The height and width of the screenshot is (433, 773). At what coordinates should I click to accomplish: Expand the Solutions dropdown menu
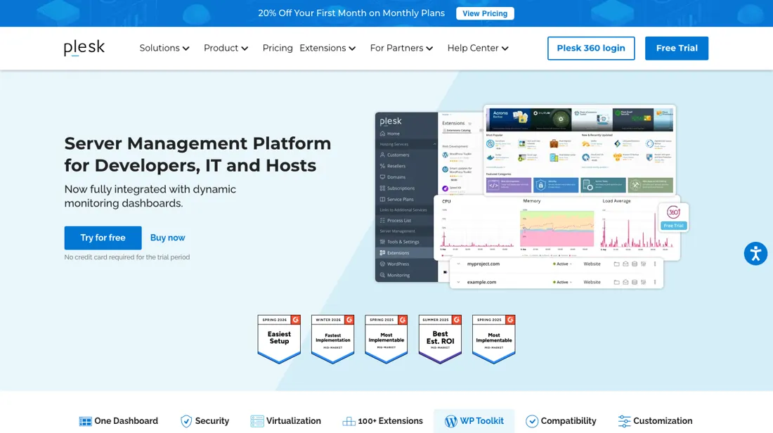tap(164, 49)
